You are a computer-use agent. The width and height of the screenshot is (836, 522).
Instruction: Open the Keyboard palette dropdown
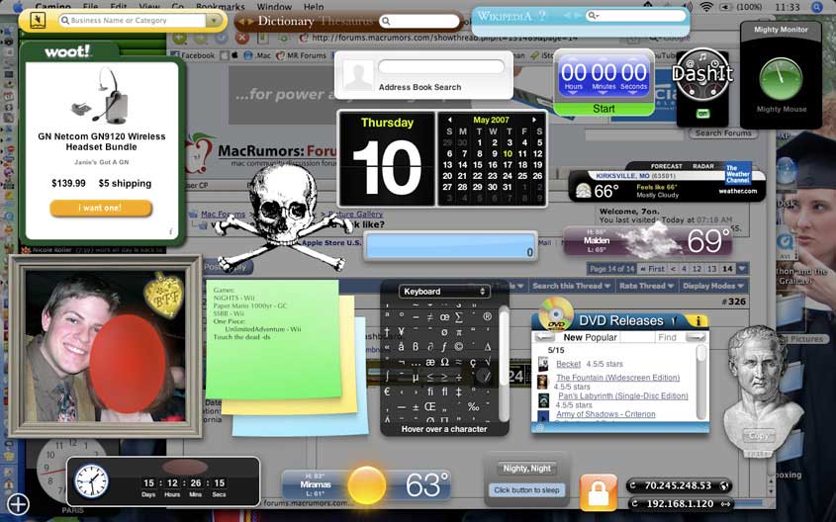click(443, 292)
